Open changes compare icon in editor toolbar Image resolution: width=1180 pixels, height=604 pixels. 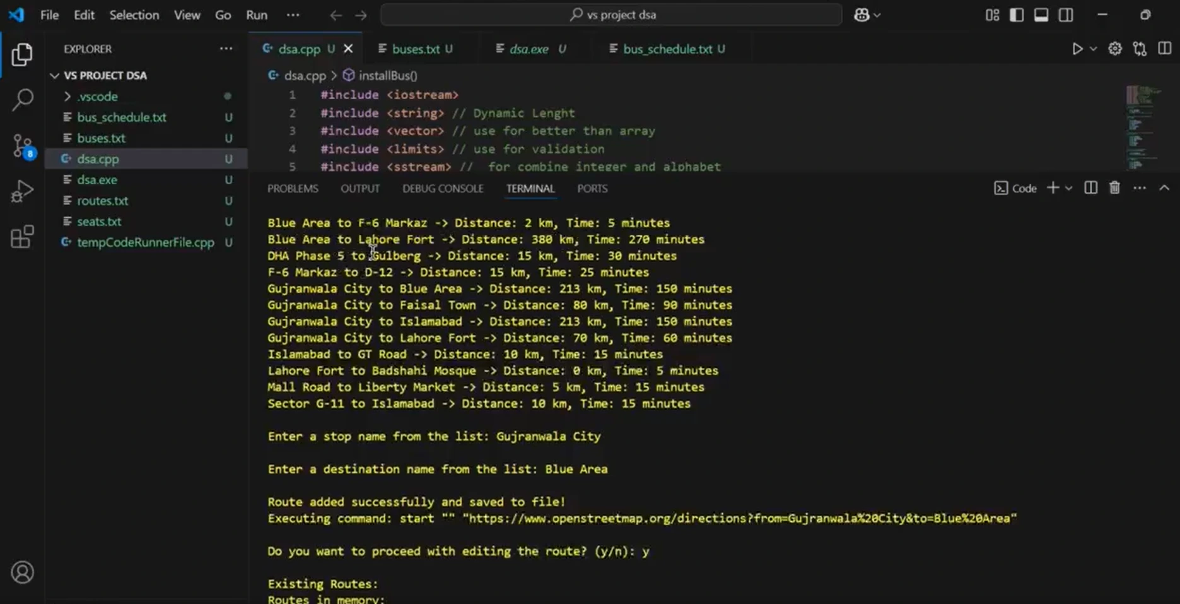point(1140,49)
